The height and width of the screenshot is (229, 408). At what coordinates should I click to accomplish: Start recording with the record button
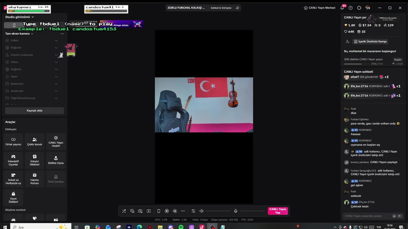coord(167,211)
